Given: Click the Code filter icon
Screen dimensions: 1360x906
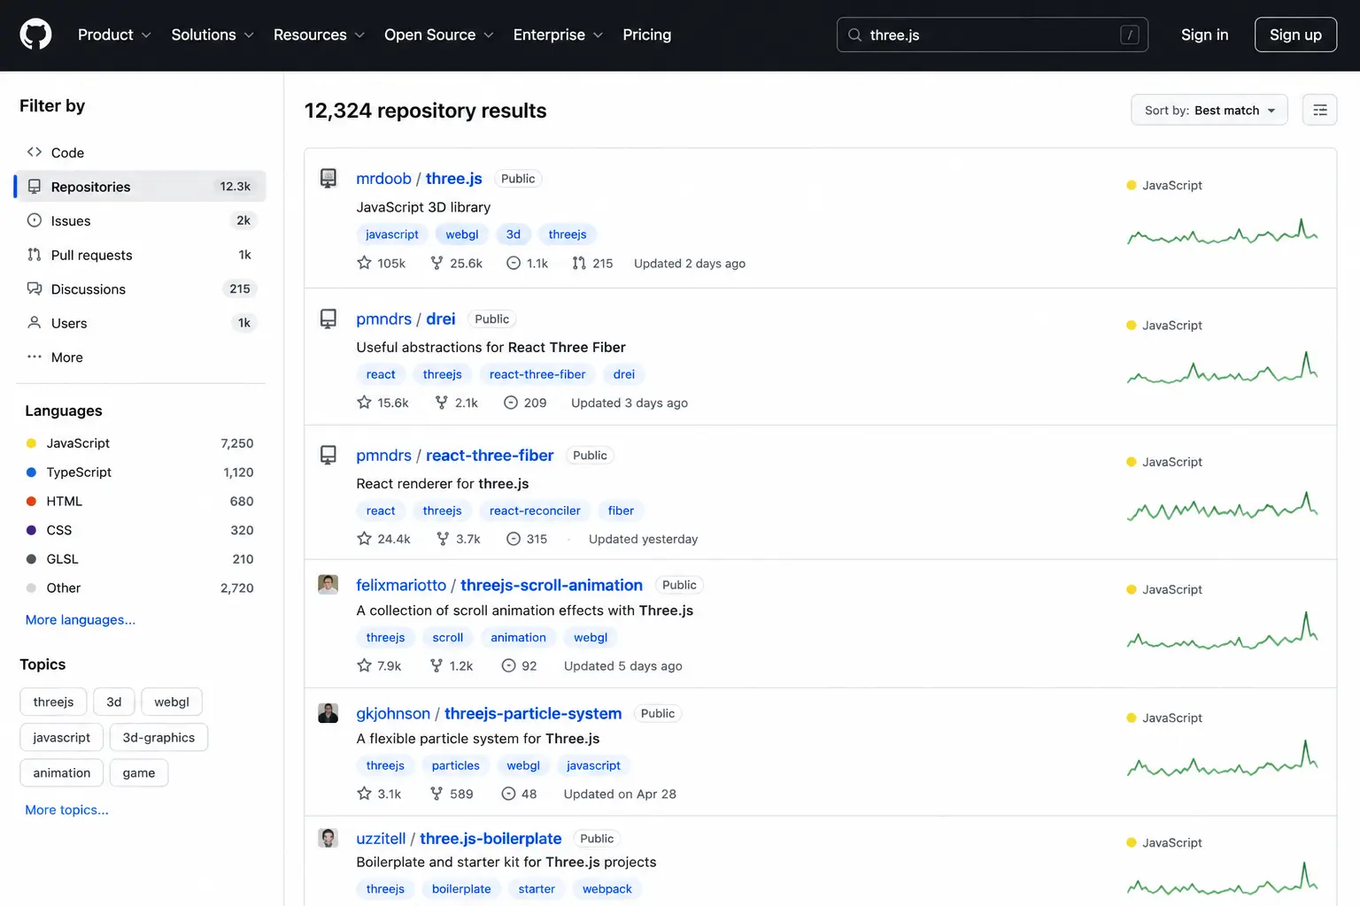Looking at the screenshot, I should [x=35, y=152].
